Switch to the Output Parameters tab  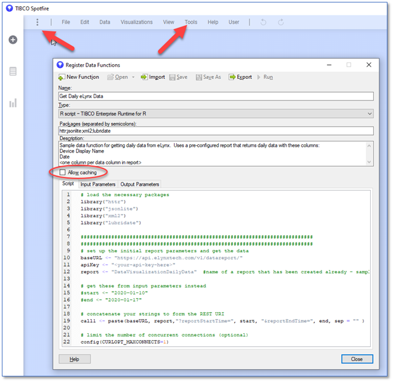click(140, 185)
